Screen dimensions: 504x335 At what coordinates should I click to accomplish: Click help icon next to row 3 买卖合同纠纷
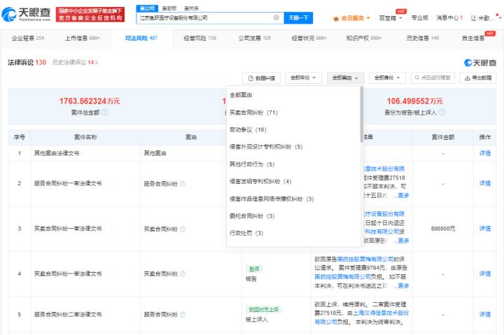coord(183,229)
